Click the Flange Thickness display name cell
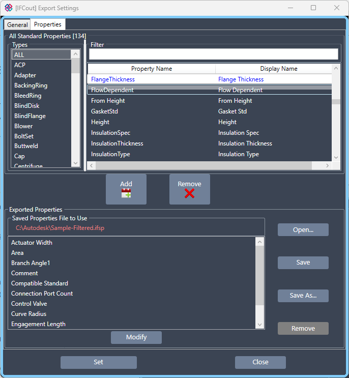The width and height of the screenshot is (349, 378). pyautogui.click(x=241, y=79)
